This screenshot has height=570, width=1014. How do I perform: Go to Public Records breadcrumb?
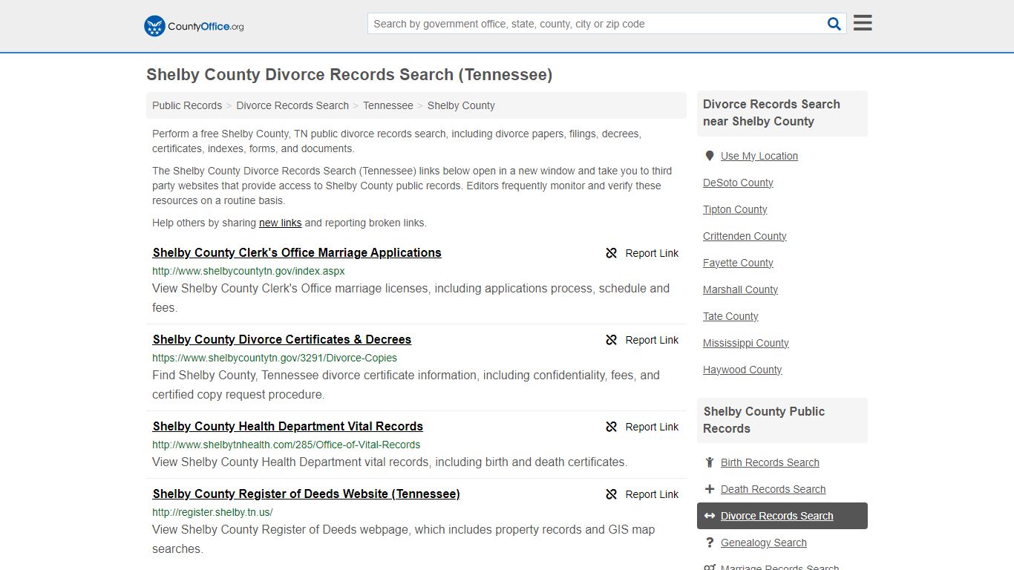tap(187, 105)
